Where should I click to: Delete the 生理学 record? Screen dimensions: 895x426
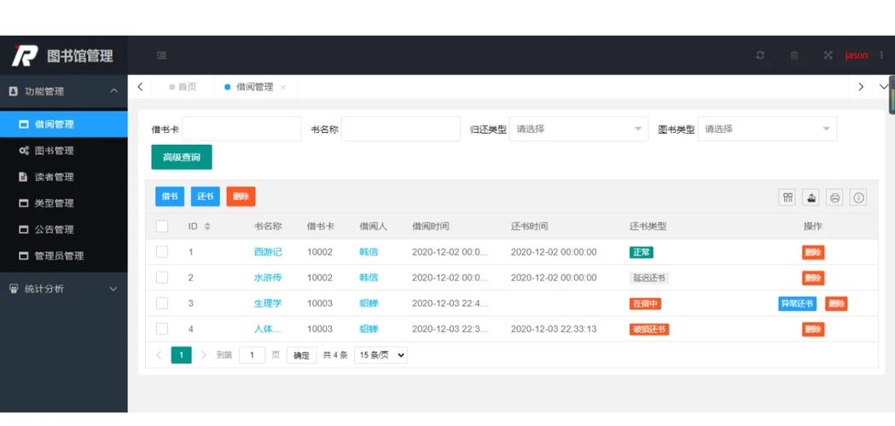click(x=836, y=303)
